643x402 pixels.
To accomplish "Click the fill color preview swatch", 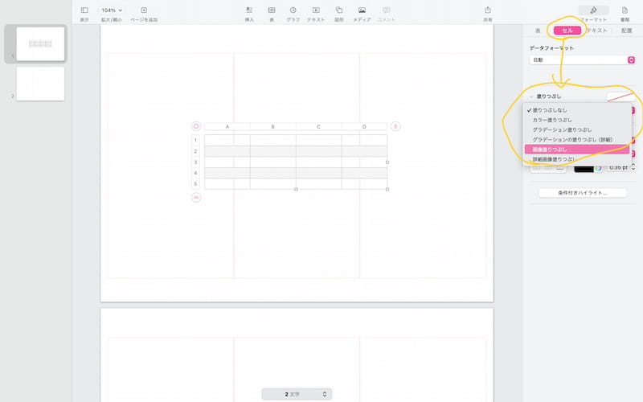I will [620, 96].
